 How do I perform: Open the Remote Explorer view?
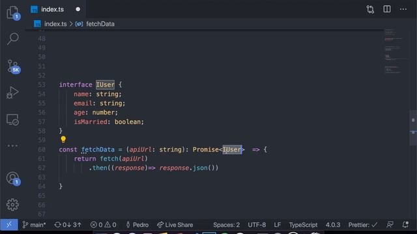(x=12, y=120)
